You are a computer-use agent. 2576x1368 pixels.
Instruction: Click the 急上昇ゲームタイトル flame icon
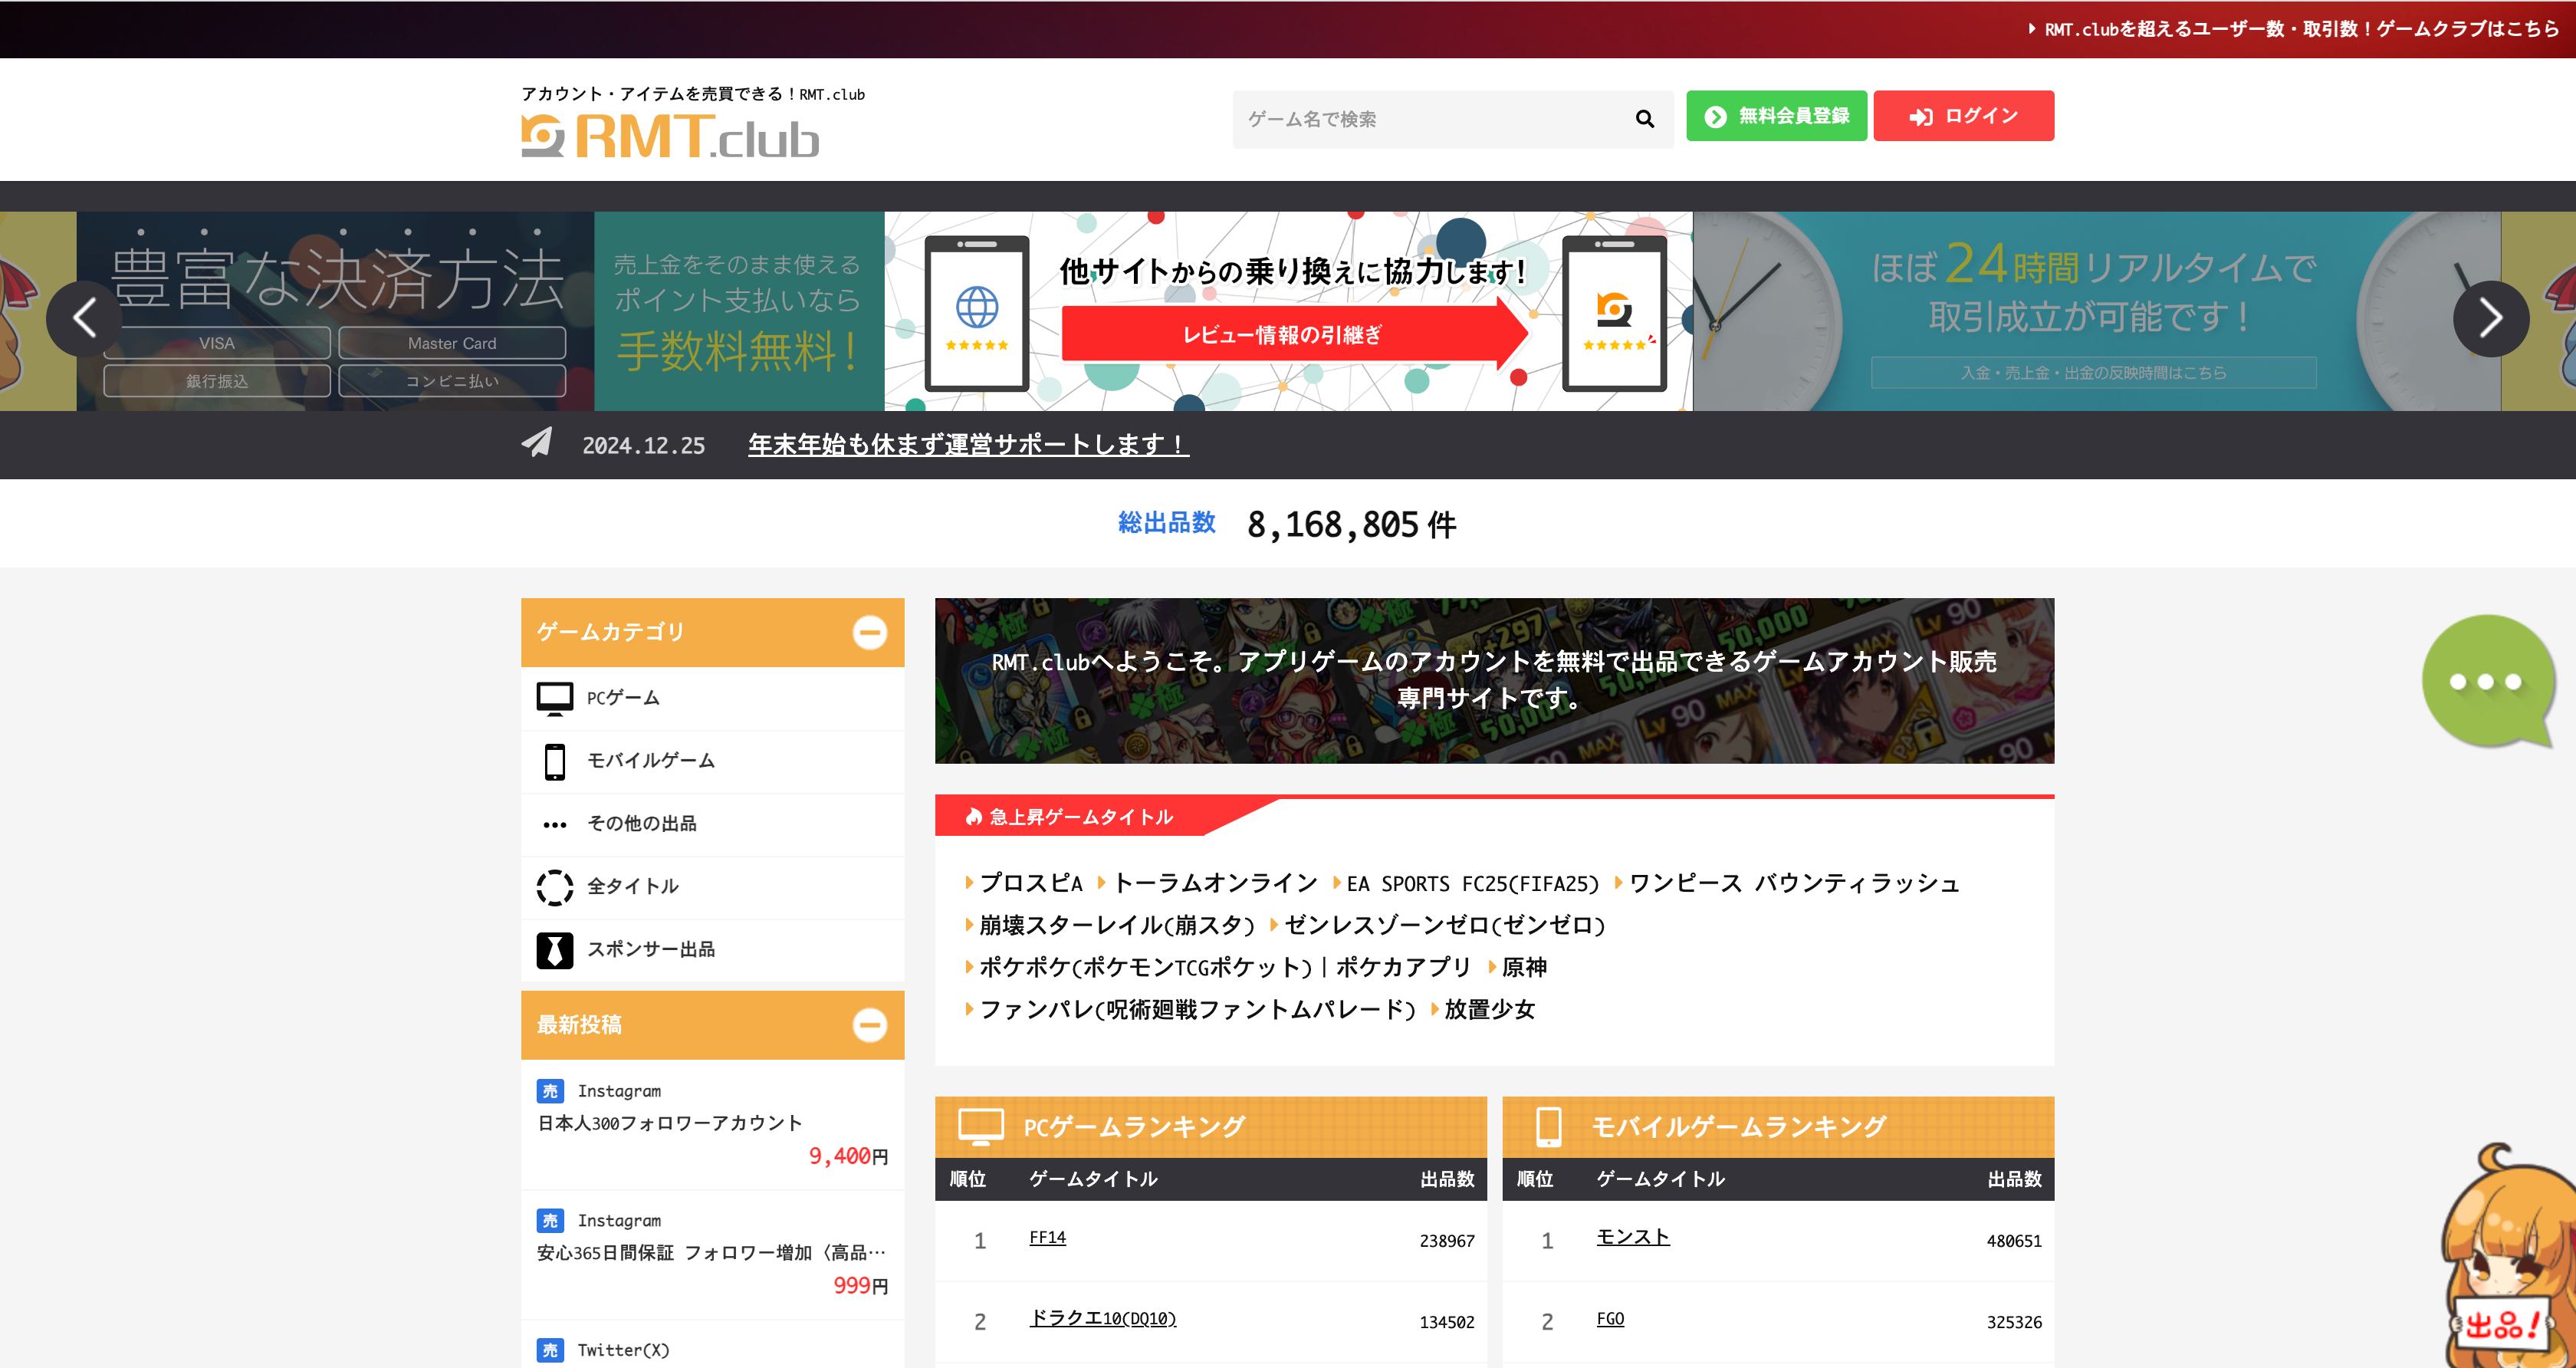point(973,817)
